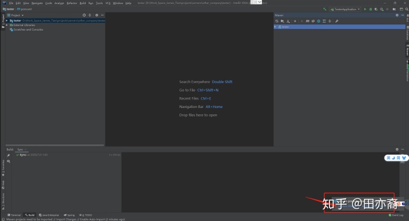409x221 pixels.
Task: Open Maven panel gear options
Action: 397,15
